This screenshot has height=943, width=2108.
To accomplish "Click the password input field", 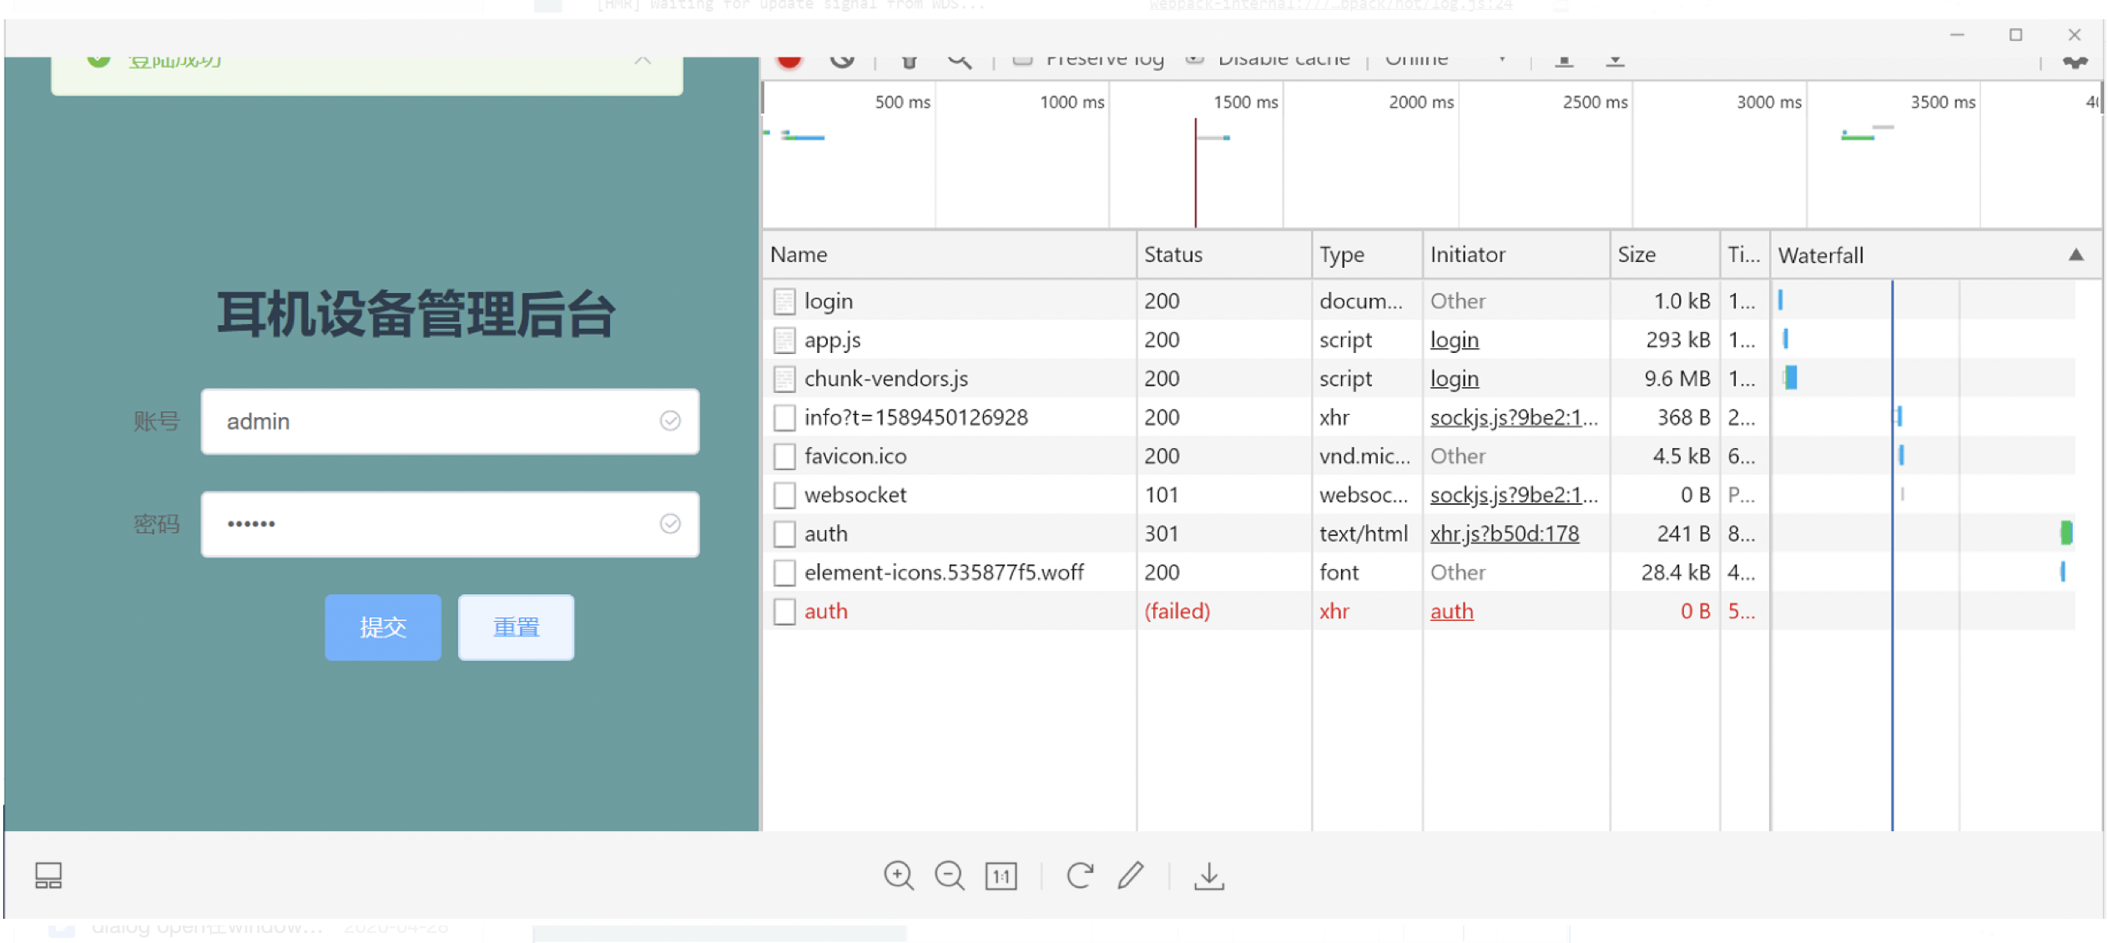I will tap(450, 524).
